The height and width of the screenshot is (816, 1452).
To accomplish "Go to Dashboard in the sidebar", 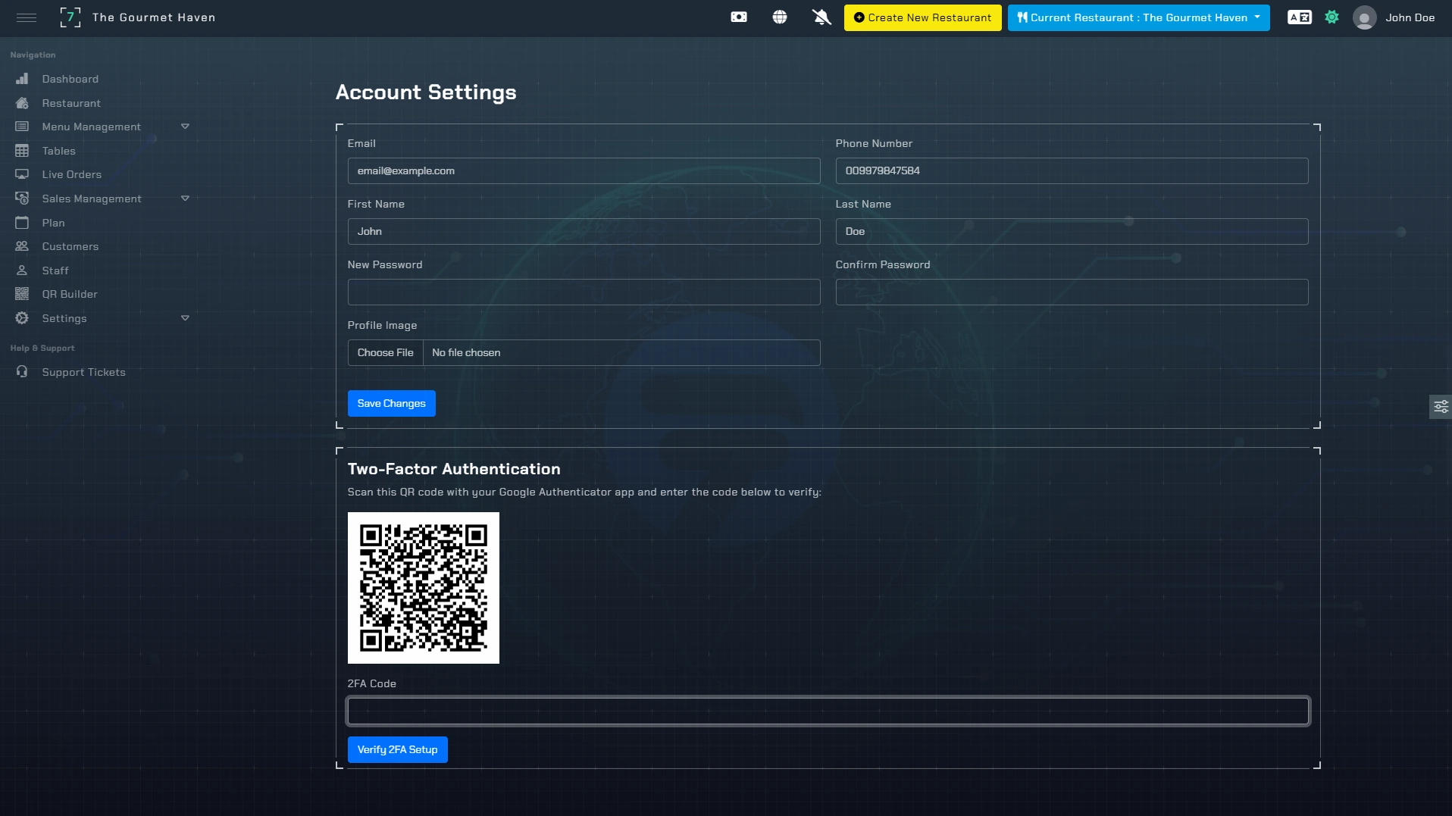I will click(70, 79).
